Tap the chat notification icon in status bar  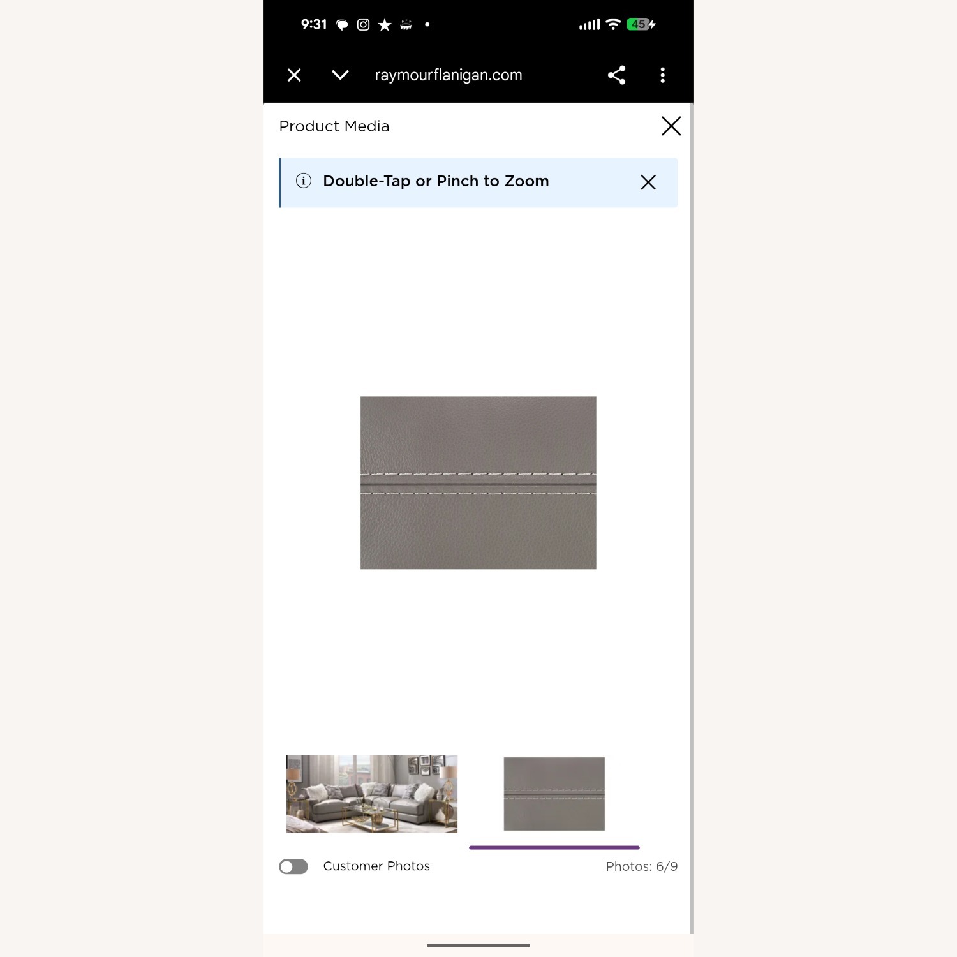342,25
